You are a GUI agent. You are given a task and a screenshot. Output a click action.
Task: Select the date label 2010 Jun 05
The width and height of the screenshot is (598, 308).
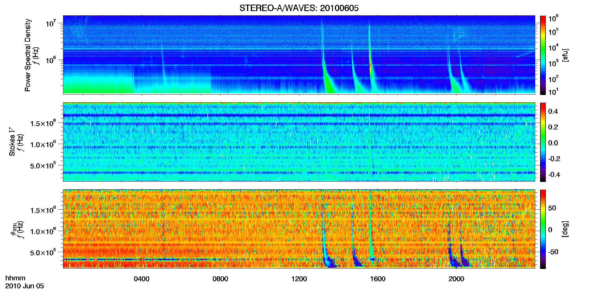click(x=25, y=286)
